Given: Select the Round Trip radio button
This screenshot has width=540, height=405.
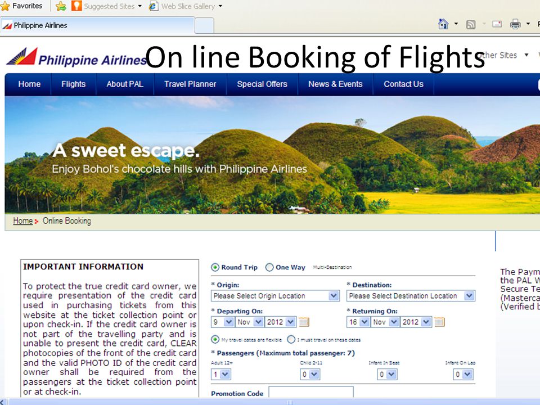Looking at the screenshot, I should click(x=215, y=267).
